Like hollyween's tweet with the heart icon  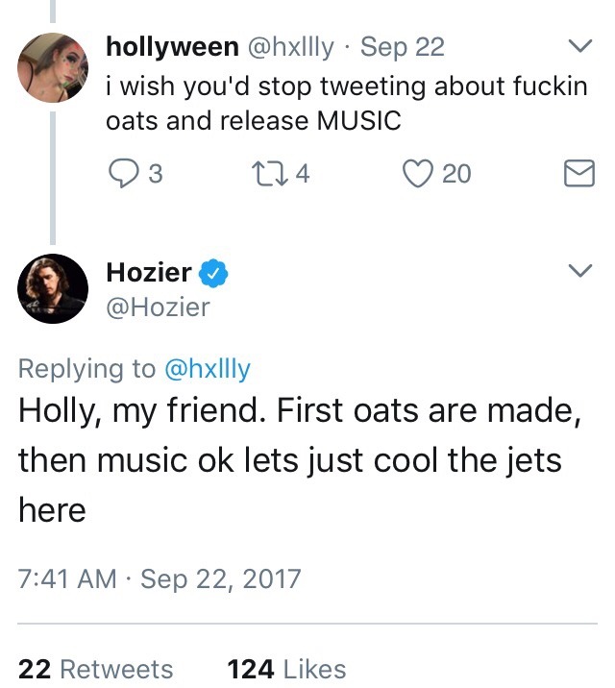click(x=419, y=173)
